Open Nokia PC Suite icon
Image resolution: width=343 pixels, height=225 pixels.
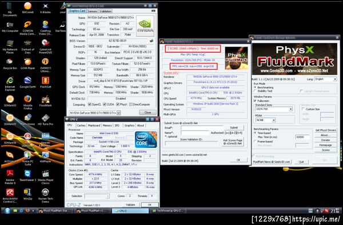click(x=28, y=159)
